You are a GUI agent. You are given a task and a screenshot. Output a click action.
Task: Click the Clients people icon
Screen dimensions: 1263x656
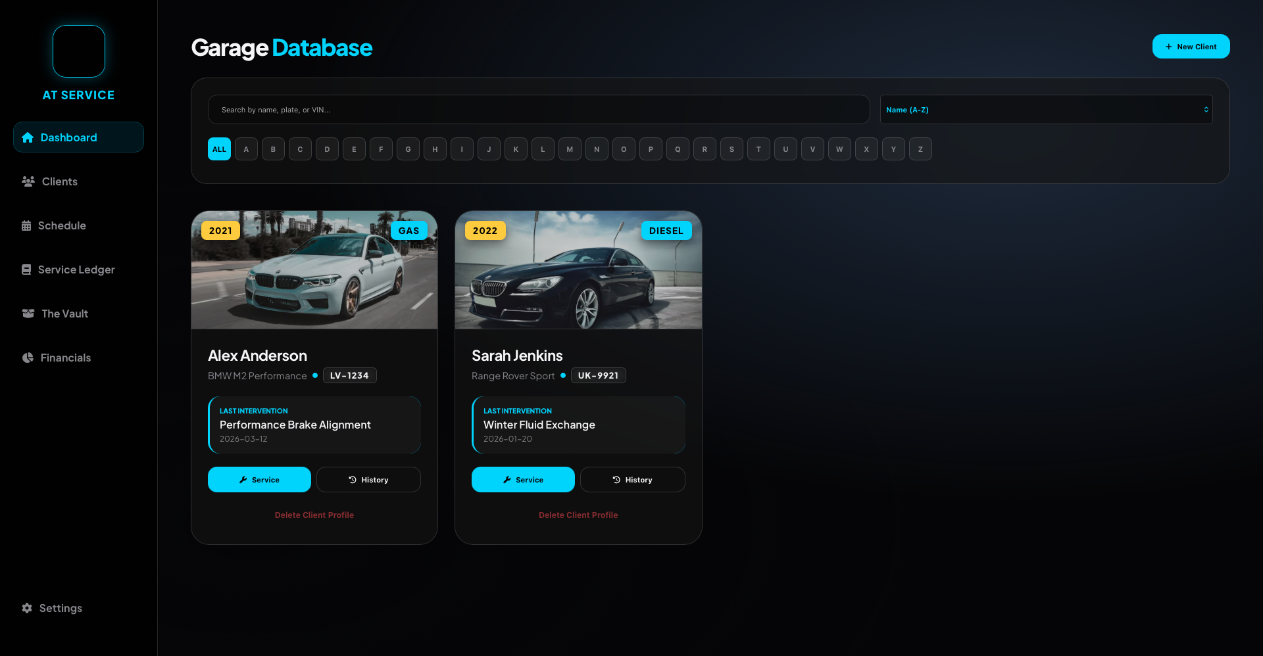28,181
